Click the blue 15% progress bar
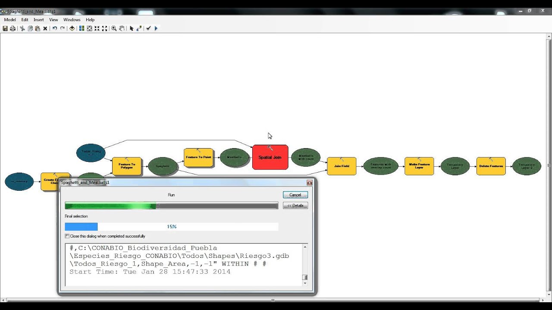Viewport: 552px width, 310px height. pos(172,226)
